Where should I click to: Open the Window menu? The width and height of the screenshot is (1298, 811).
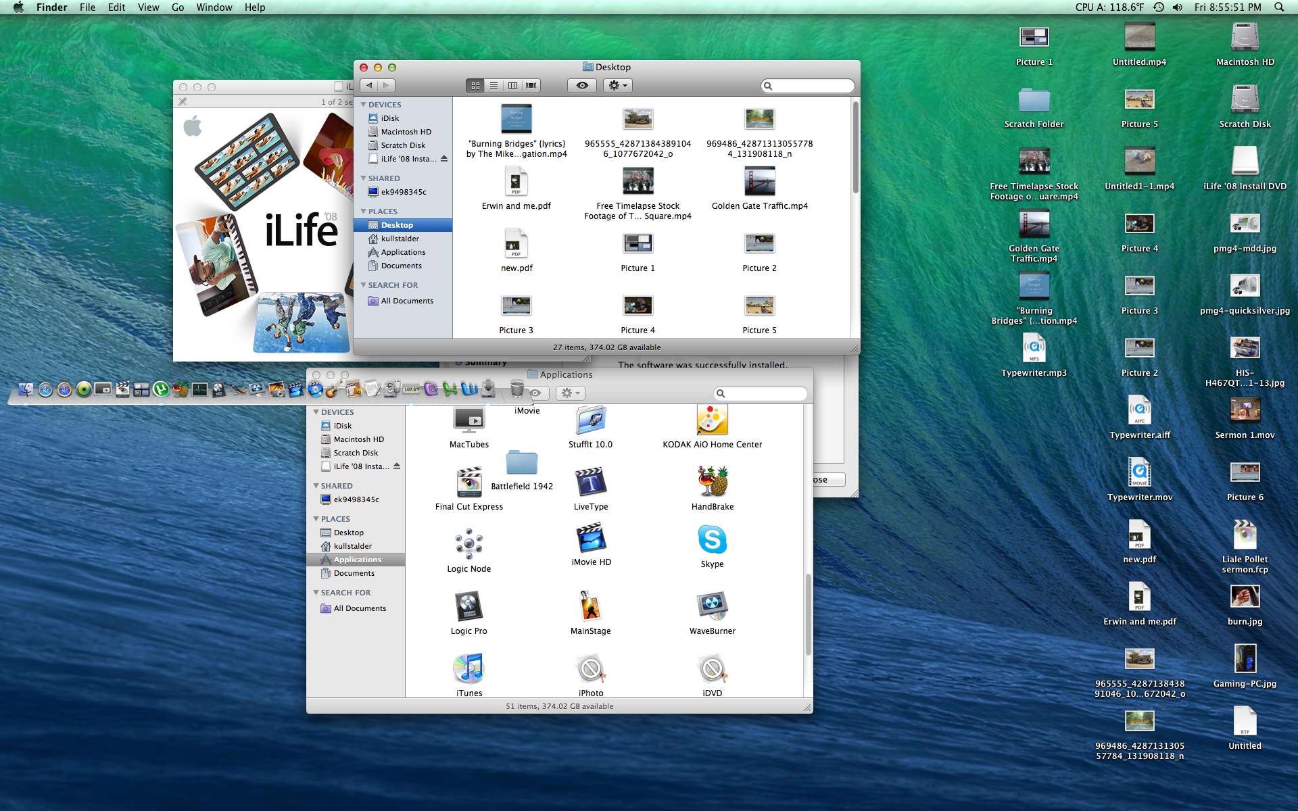(x=214, y=7)
